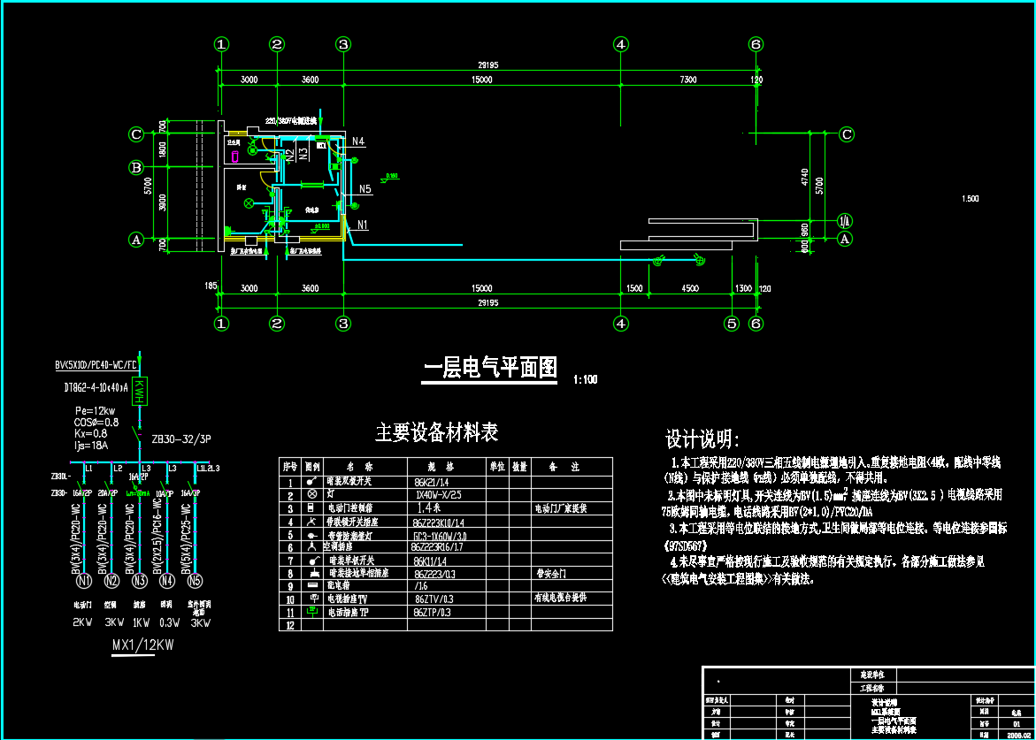
Task: Select the spec cell GC3-1X60W/3.0
Action: click(x=440, y=537)
